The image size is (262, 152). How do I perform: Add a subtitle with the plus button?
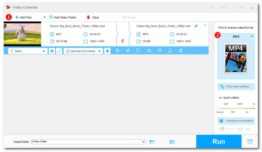(x=52, y=51)
